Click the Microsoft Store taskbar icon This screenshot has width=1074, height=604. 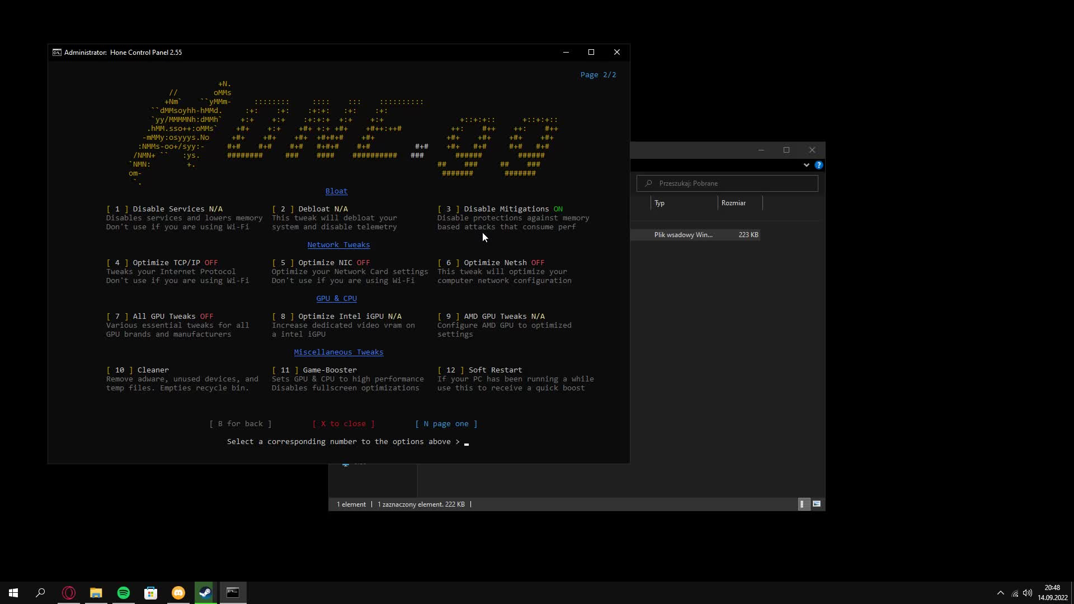pyautogui.click(x=151, y=593)
